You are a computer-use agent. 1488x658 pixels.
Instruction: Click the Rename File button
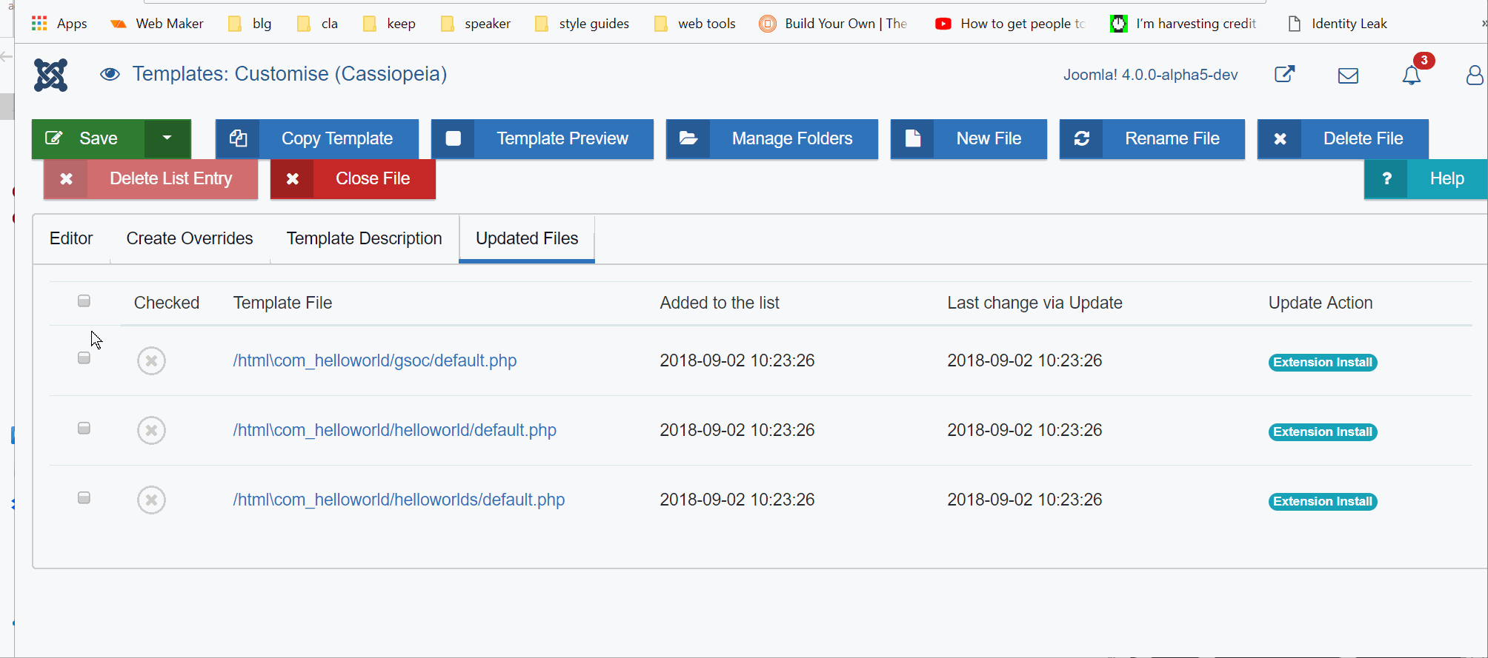point(1152,138)
